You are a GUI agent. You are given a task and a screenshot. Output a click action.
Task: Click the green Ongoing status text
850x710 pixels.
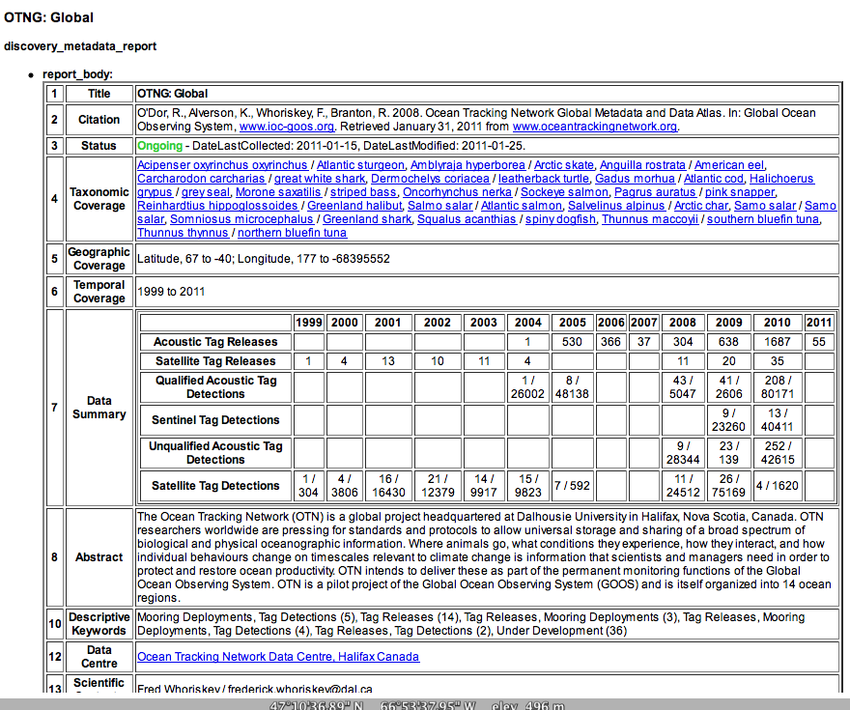tap(159, 146)
